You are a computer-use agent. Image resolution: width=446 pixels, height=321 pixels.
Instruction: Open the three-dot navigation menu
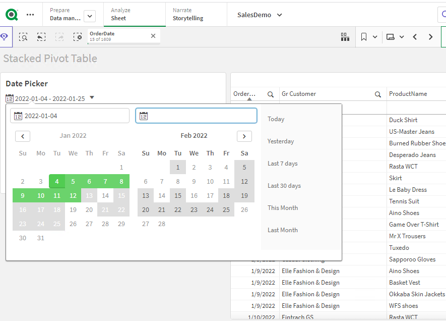tap(30, 15)
